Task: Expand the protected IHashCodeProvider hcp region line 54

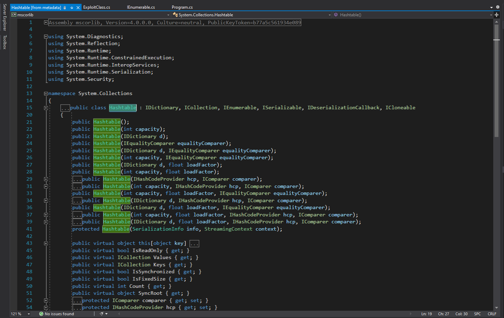Action: coord(46,308)
